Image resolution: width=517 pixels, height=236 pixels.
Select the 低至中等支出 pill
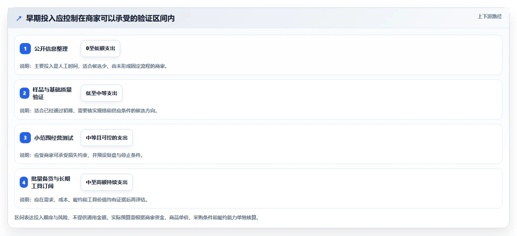(x=102, y=93)
